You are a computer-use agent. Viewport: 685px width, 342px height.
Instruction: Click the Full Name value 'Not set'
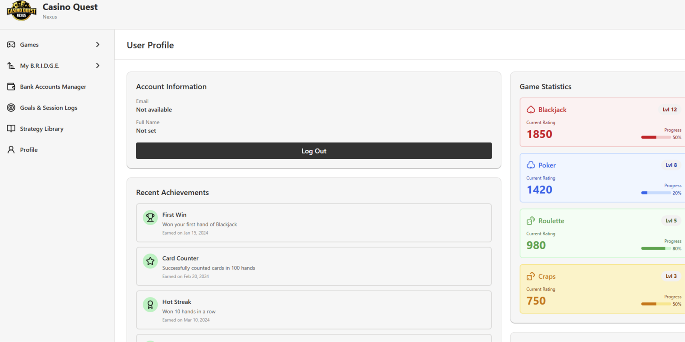[x=146, y=131]
